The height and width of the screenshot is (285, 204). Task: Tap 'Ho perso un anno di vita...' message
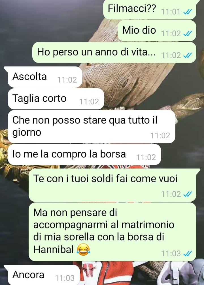click(x=114, y=52)
